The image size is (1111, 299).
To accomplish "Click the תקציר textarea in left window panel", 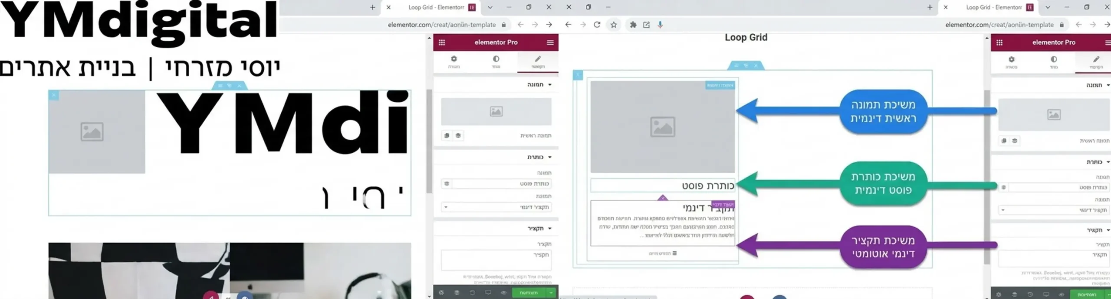I will pos(496,260).
